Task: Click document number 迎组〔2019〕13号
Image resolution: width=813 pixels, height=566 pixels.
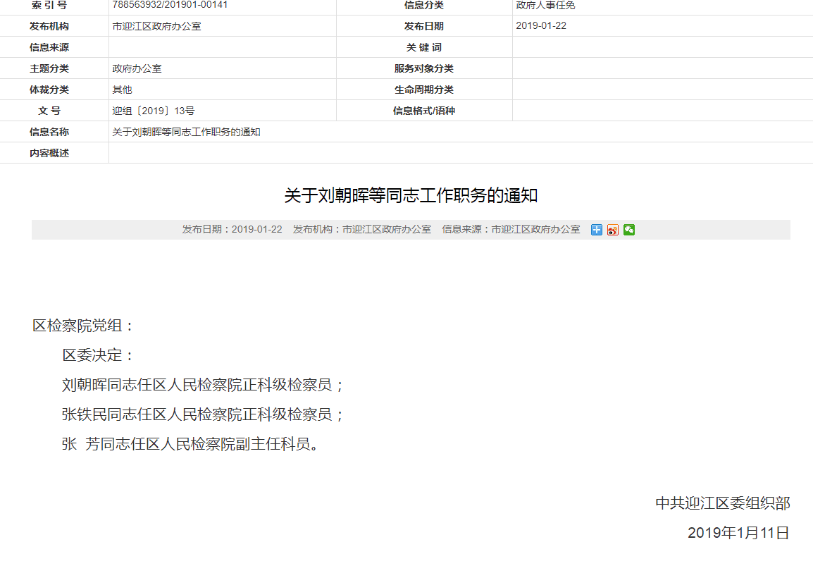Action: point(154,111)
